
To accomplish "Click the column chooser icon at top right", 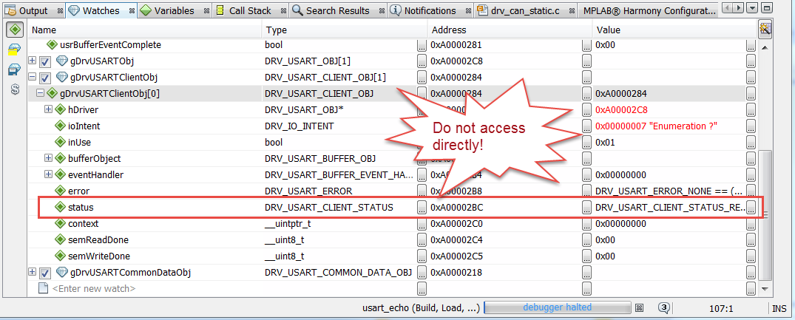I will coord(765,30).
